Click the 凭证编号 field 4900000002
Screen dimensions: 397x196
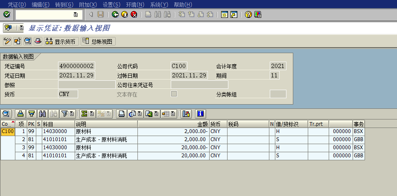(76, 66)
